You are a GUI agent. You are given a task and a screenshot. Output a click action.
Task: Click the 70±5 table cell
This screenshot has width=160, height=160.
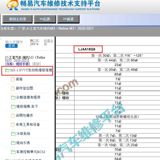[118, 150]
